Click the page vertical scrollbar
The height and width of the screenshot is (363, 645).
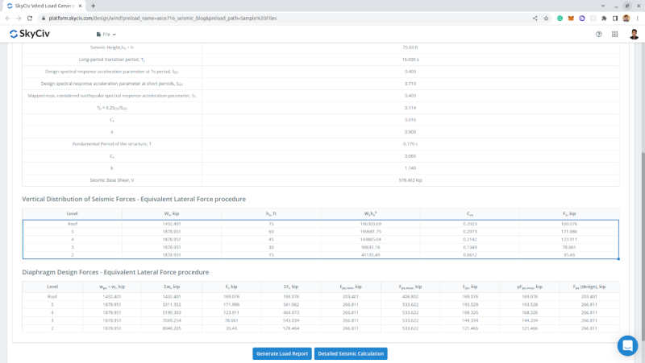pos(642,201)
